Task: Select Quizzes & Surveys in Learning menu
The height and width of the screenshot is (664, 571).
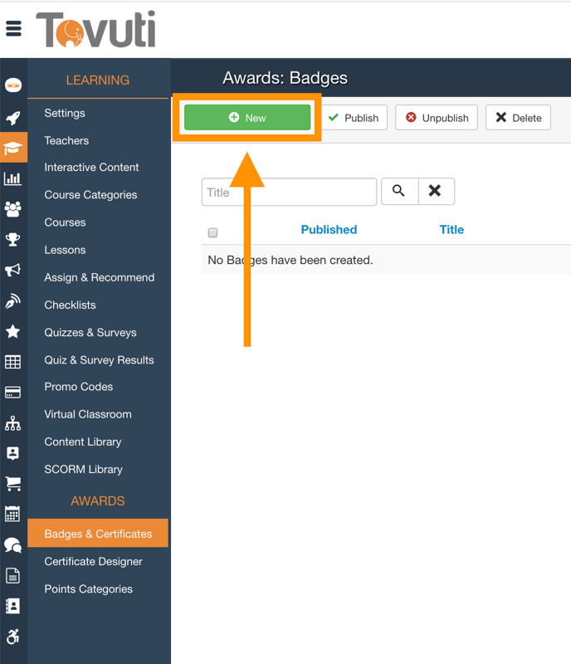Action: 90,333
